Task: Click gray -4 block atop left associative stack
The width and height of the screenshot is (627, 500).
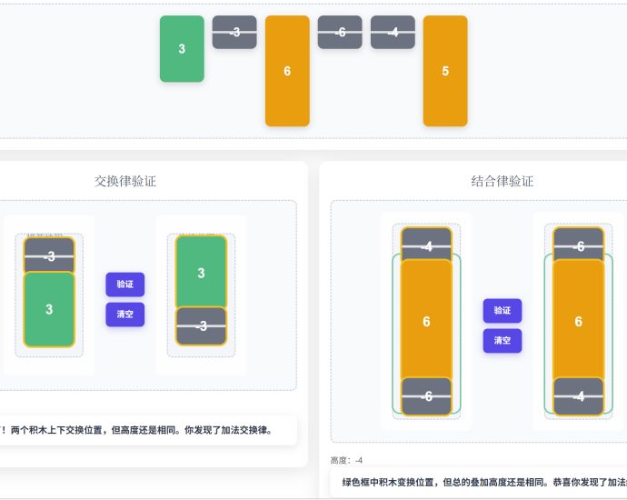Action: point(427,245)
